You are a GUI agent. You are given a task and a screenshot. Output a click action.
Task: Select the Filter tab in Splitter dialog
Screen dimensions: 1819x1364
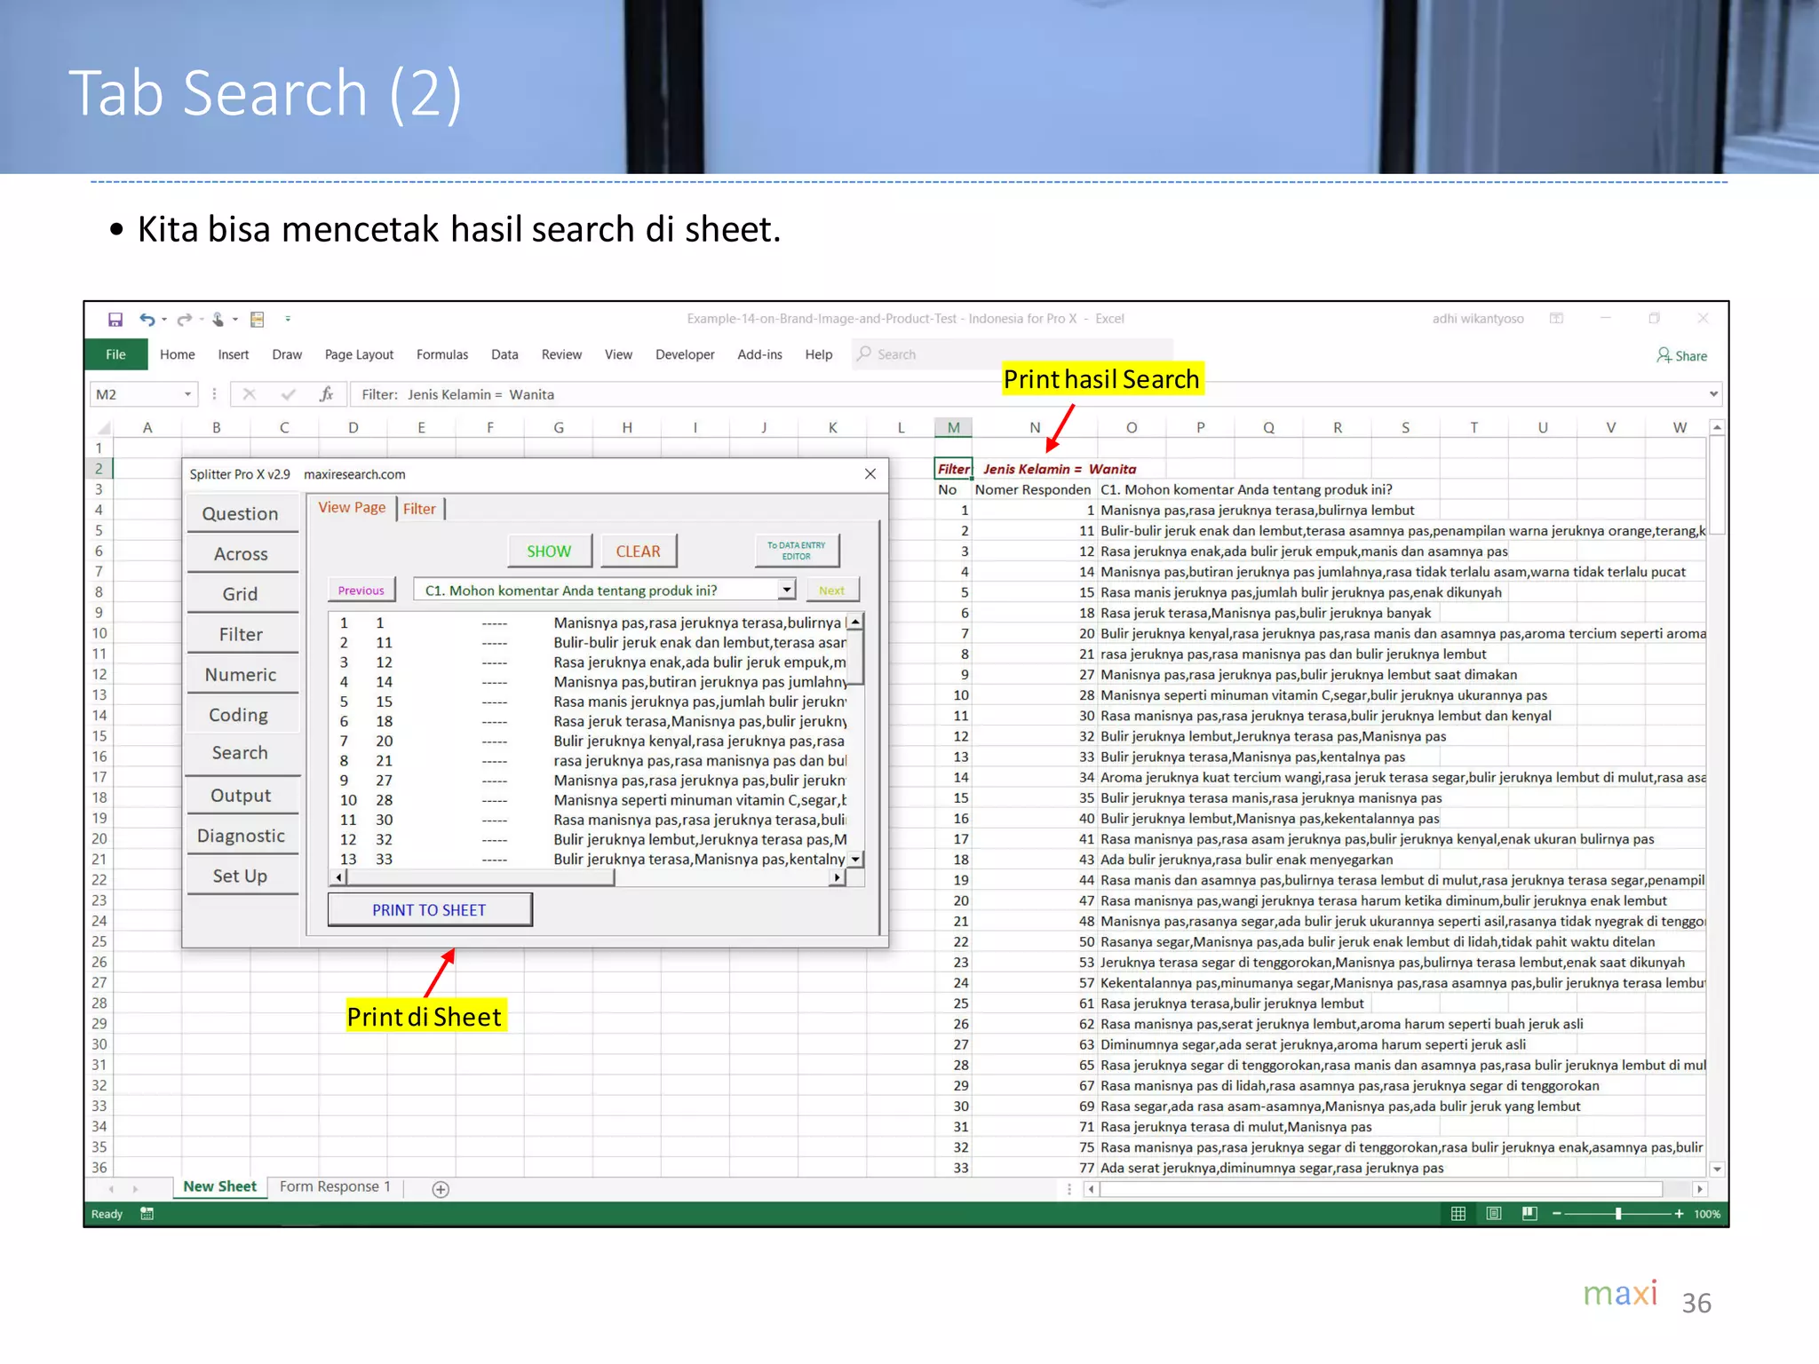(x=419, y=509)
